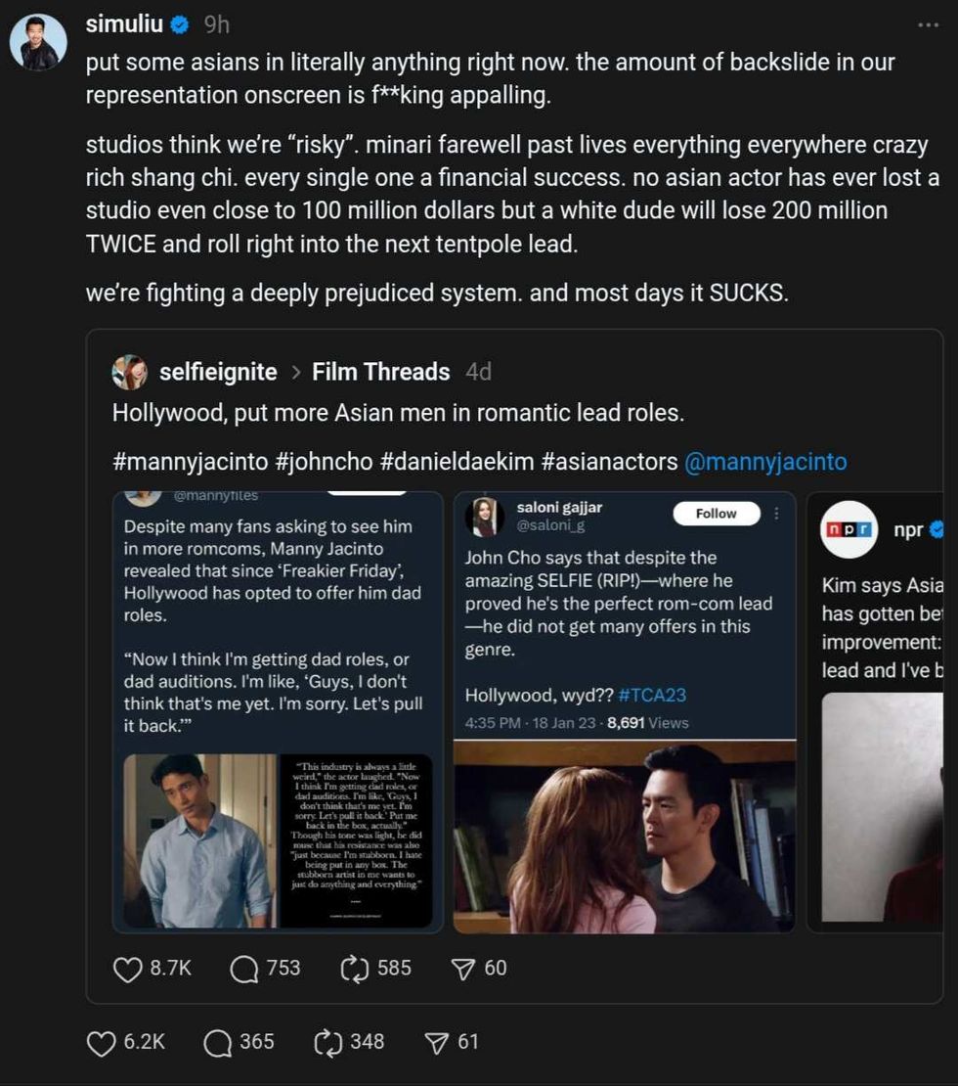This screenshot has height=1086, width=958.
Task: Repost simuliu's post using the repost icon
Action: [329, 1043]
